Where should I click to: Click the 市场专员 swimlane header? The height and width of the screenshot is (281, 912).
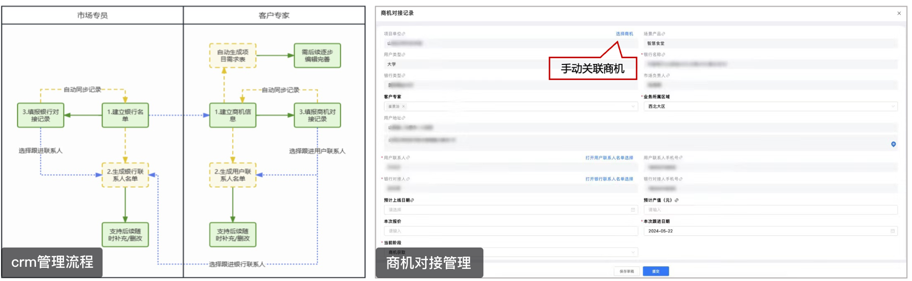point(92,15)
